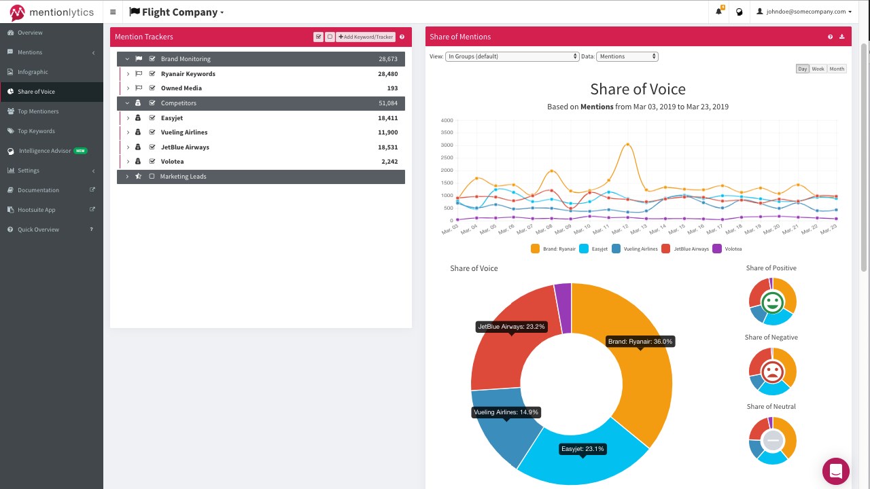Uncheck the JetBlue Airways checkbox
This screenshot has width=870, height=489.
click(x=152, y=147)
